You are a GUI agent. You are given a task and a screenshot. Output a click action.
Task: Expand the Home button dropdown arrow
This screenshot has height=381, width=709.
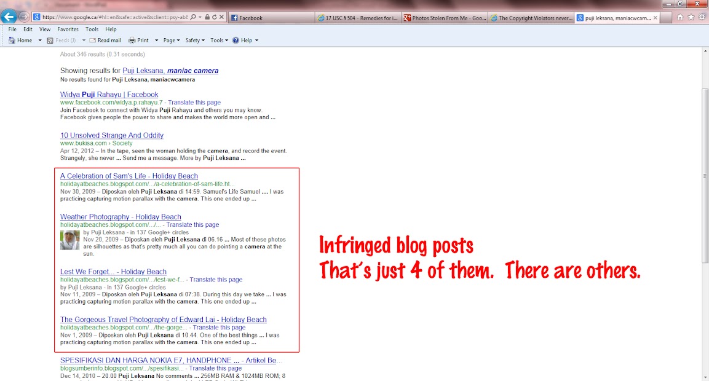[40, 40]
